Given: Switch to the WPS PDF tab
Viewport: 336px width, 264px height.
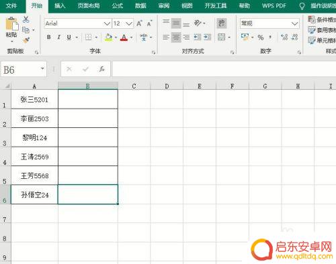Looking at the screenshot, I should tap(274, 5).
